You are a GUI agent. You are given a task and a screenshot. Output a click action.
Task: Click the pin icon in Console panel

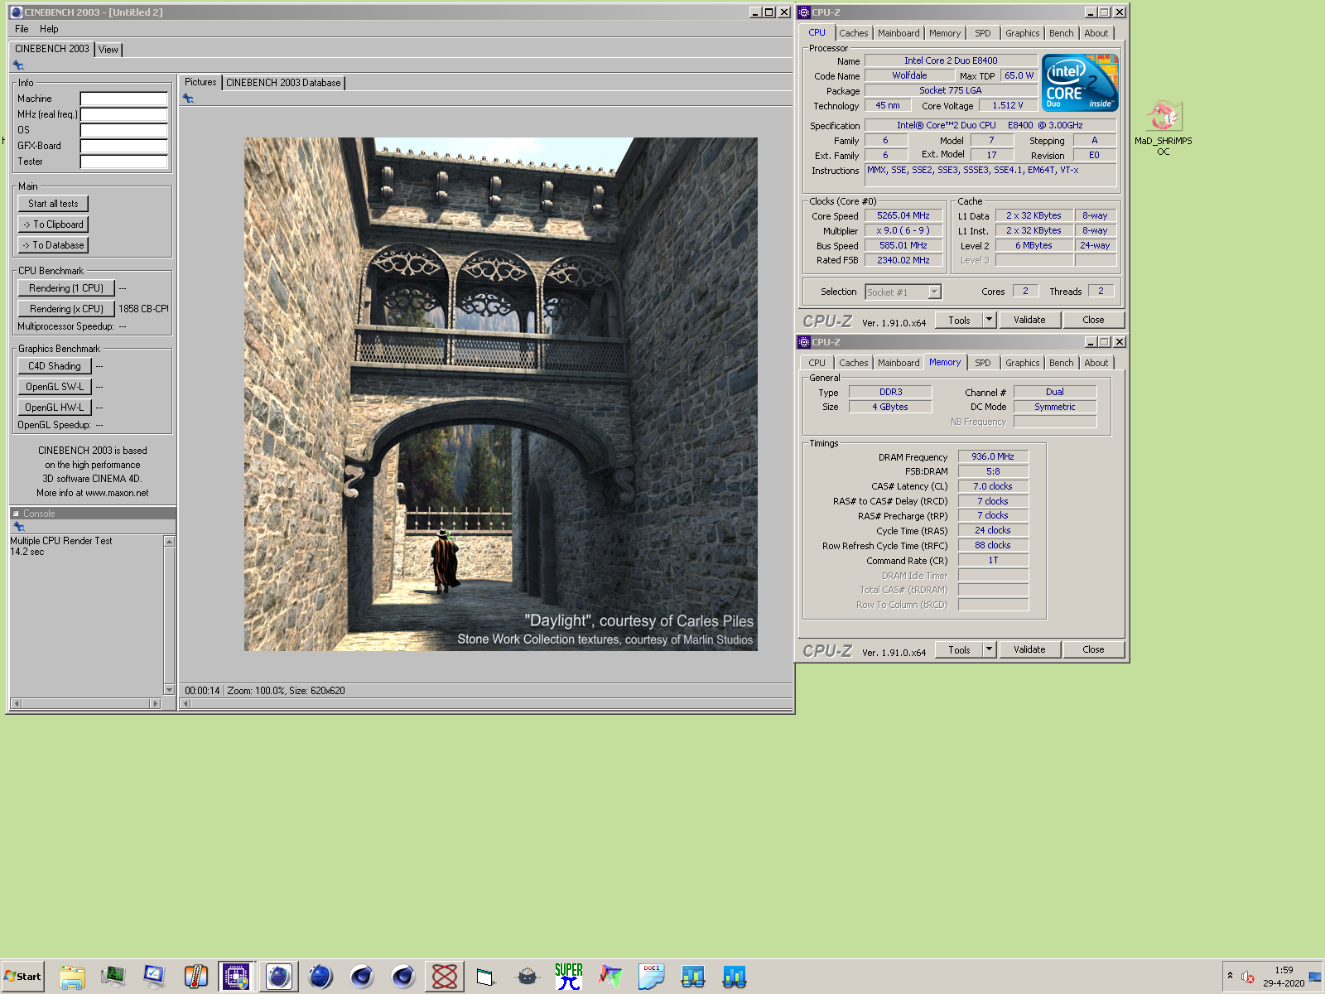19,527
